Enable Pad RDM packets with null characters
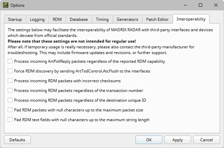Screen dimensions: 224x148 (10, 110)
